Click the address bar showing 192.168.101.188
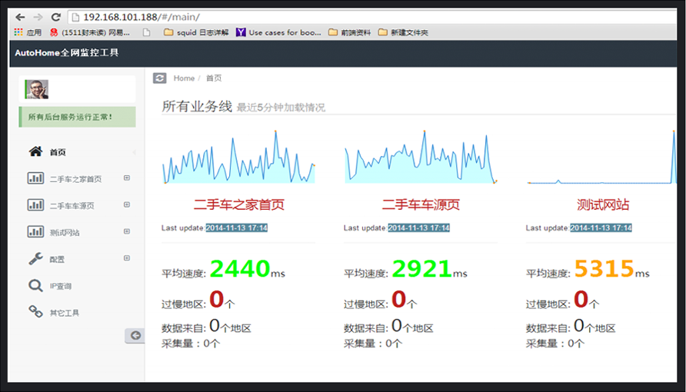Screen dimensions: 686x392 372,17
